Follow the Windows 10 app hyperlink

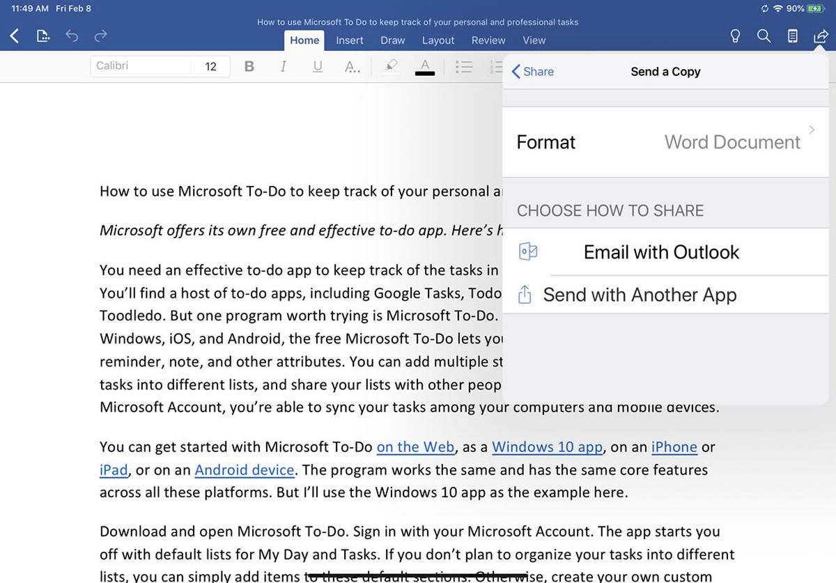click(547, 446)
